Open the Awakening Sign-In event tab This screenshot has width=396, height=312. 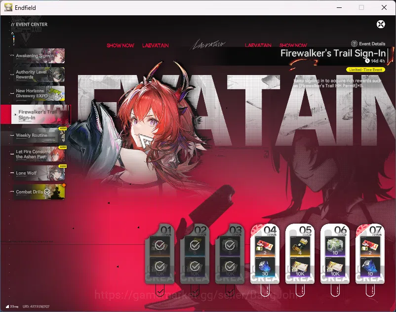tap(39, 56)
